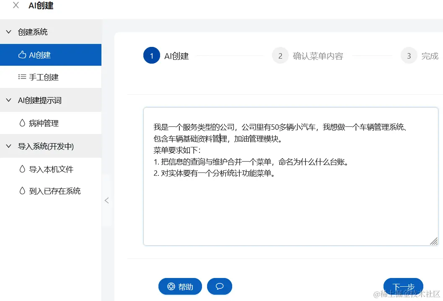Click the droplet icon beside 病种管理

22,123
